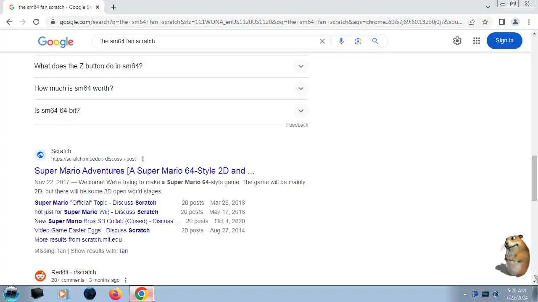Click the Chrome taskbar icon
Screen dimensions: 538x302
point(141,294)
